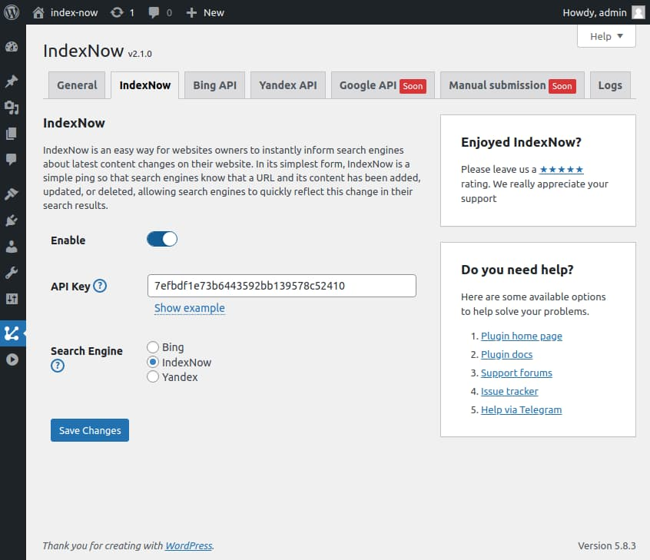The height and width of the screenshot is (560, 650).
Task: Switch to the Google API tab
Action: [383, 85]
